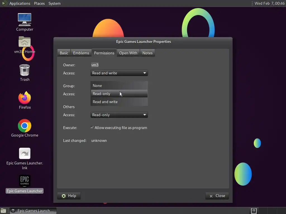
Task: Choose None in the group access list
Action: click(119, 86)
